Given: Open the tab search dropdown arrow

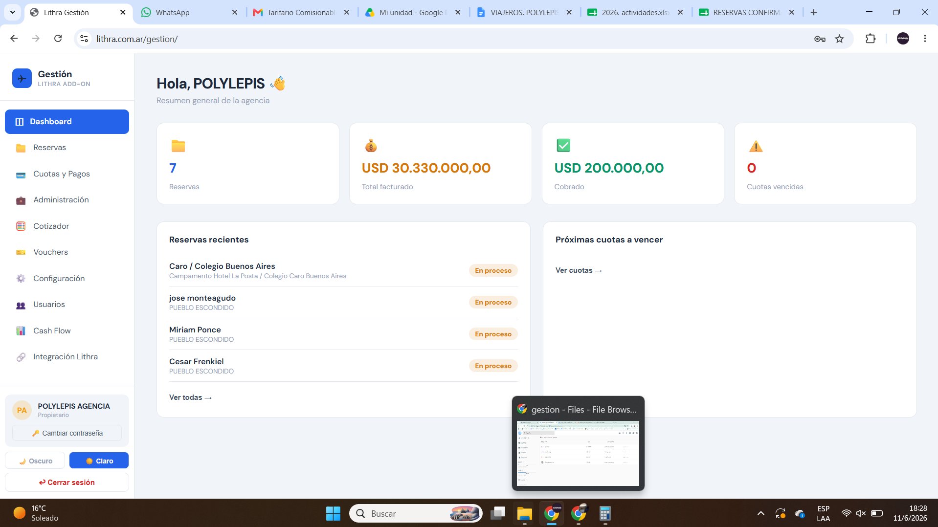Looking at the screenshot, I should click(x=12, y=12).
